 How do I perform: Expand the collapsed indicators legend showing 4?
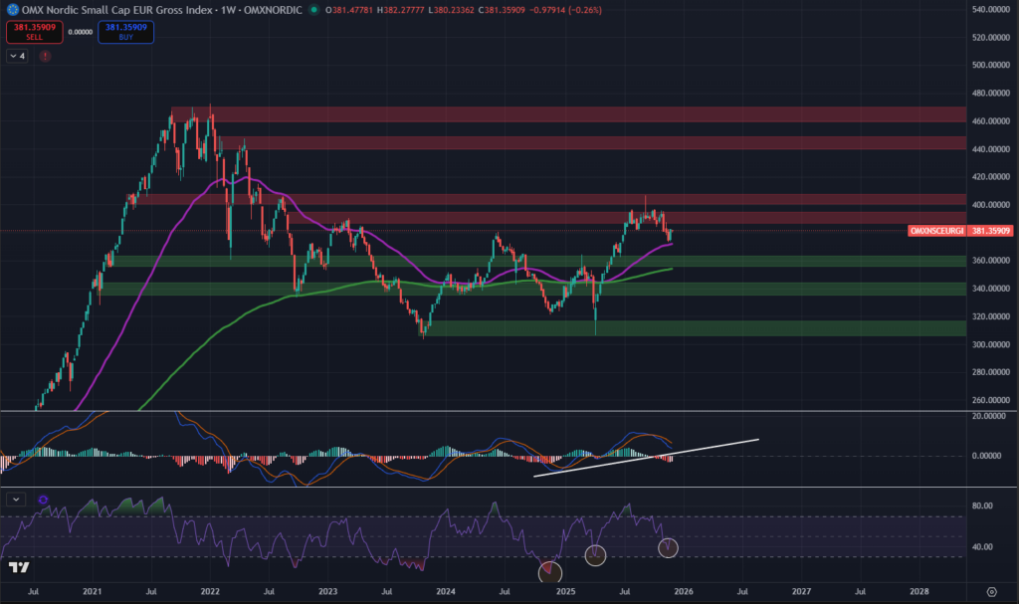[x=18, y=57]
